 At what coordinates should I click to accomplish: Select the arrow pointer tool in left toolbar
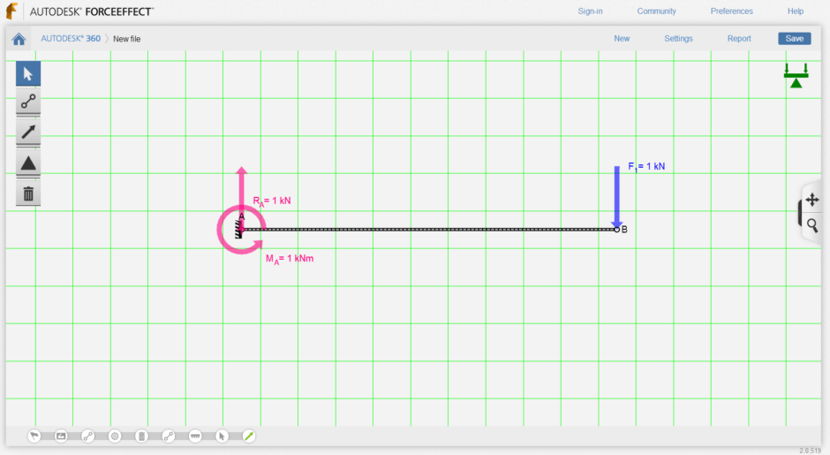pos(28,73)
